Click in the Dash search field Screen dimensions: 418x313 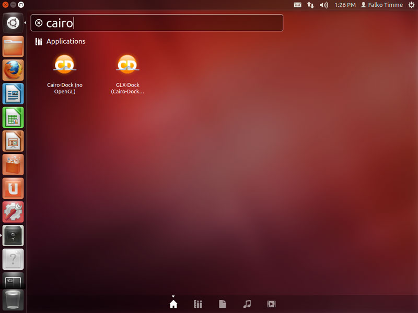[157, 23]
